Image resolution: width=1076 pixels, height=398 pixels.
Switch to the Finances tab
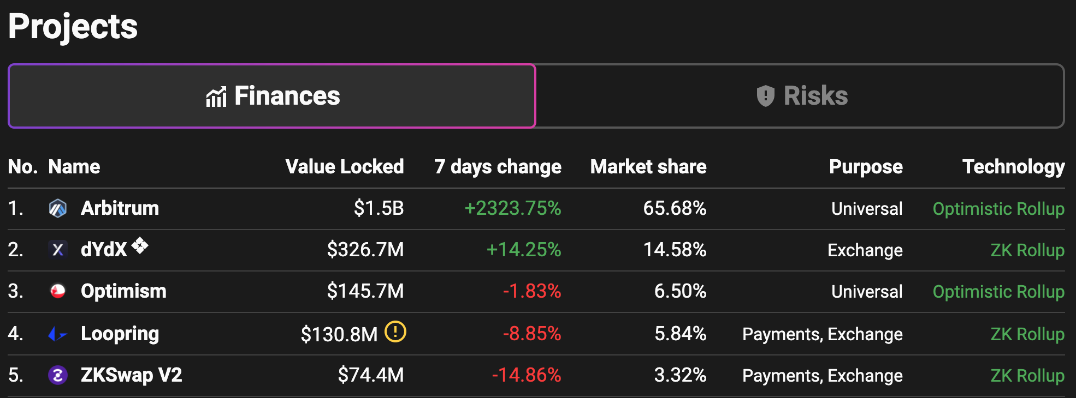click(x=272, y=96)
